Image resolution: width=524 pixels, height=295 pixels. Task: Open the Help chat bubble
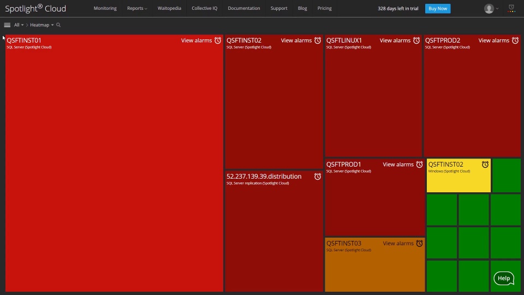pos(504,278)
